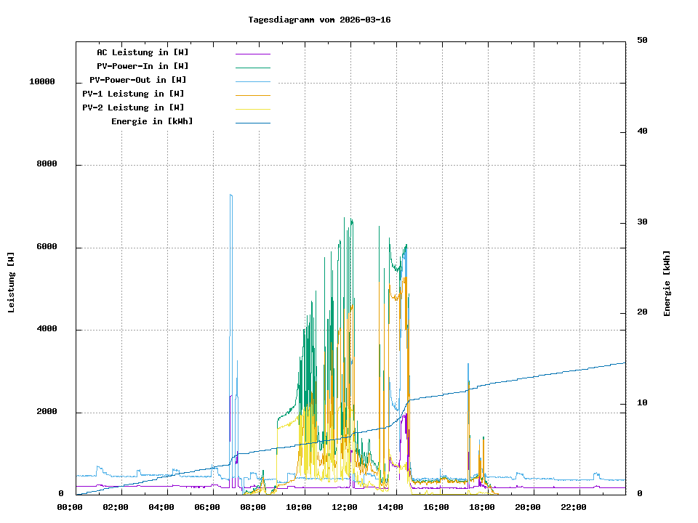The image size is (698, 523).
Task: Click the vertical Energie [kWh] axis title
Action: click(667, 283)
